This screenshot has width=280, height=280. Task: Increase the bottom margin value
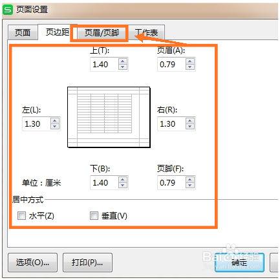click(123, 180)
